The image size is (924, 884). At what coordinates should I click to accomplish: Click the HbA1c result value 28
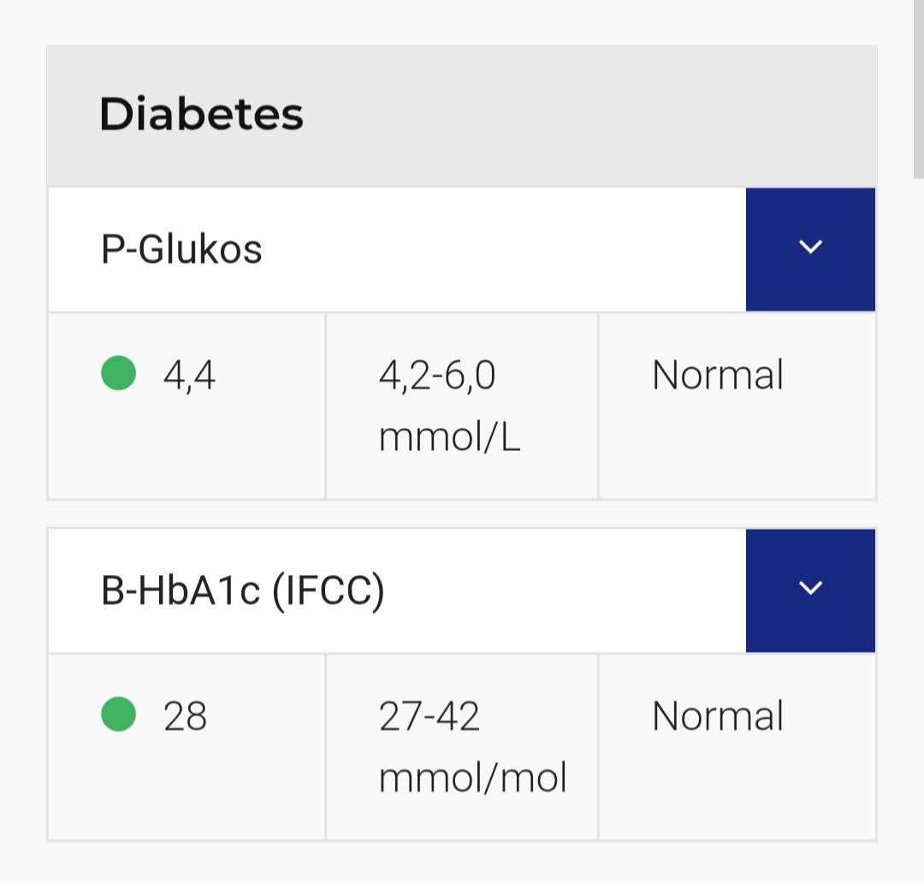pos(185,716)
